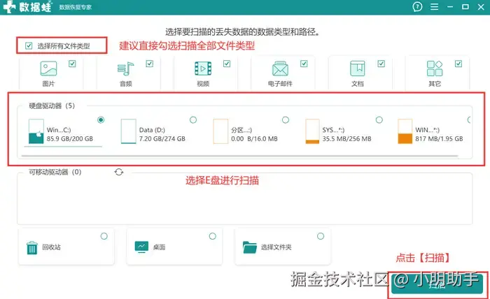The height and width of the screenshot is (299, 490).
Task: Click the 硬盘驱动器 (5) heading
Action: pyautogui.click(x=52, y=105)
